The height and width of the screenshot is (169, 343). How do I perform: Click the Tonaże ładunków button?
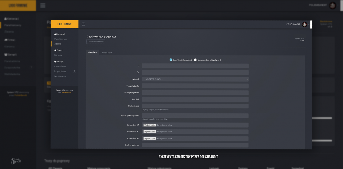(96, 41)
